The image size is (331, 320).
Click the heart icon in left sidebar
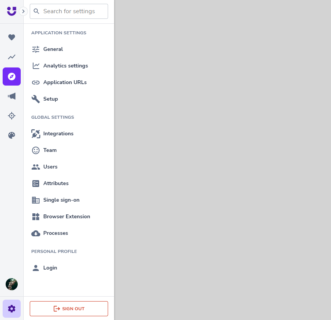click(x=12, y=37)
